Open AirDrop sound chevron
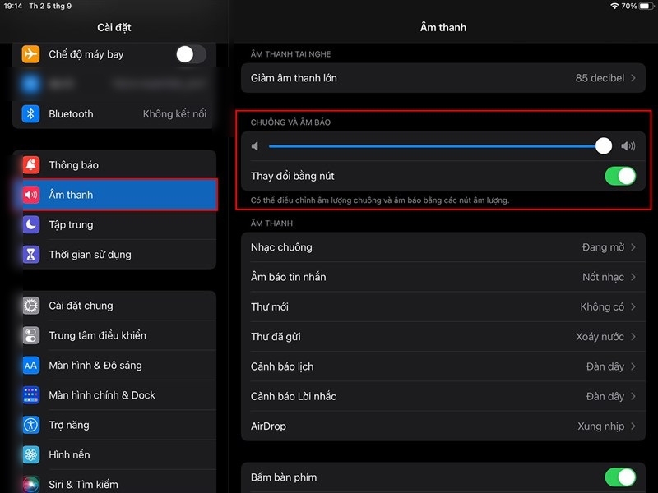658x493 pixels. click(633, 426)
